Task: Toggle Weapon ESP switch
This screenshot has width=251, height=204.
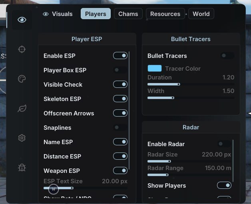Action: click(120, 170)
